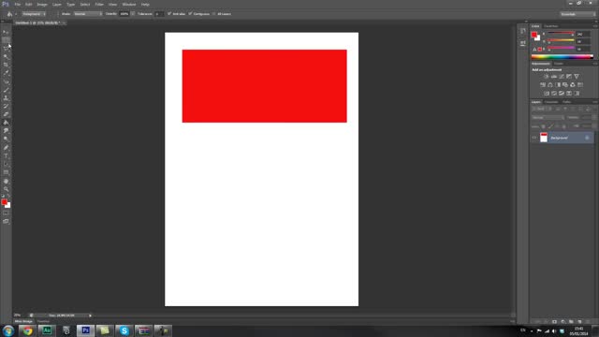The width and height of the screenshot is (599, 337).
Task: Hide the Background layer visibility eye
Action: (x=534, y=138)
